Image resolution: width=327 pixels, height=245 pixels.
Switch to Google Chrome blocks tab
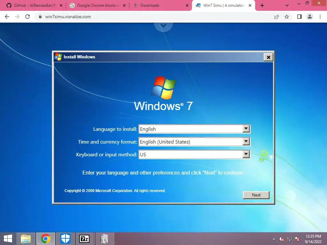pos(98,5)
